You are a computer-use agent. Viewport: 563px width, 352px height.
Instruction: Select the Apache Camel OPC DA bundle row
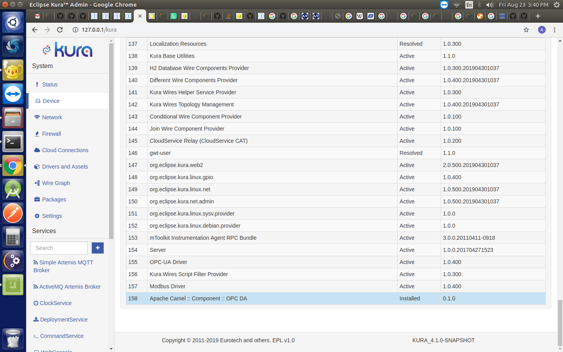coord(336,298)
